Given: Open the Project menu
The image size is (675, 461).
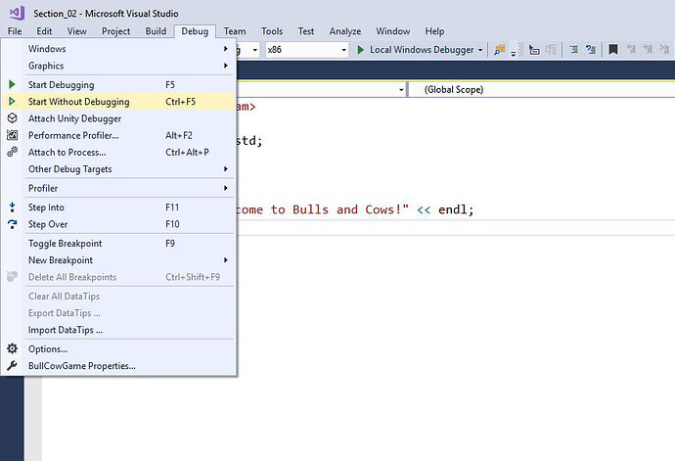Looking at the screenshot, I should [115, 31].
